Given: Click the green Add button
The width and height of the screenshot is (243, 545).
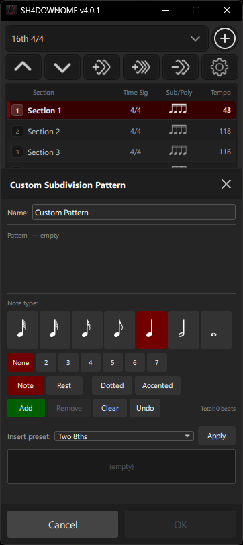Looking at the screenshot, I should (26, 408).
